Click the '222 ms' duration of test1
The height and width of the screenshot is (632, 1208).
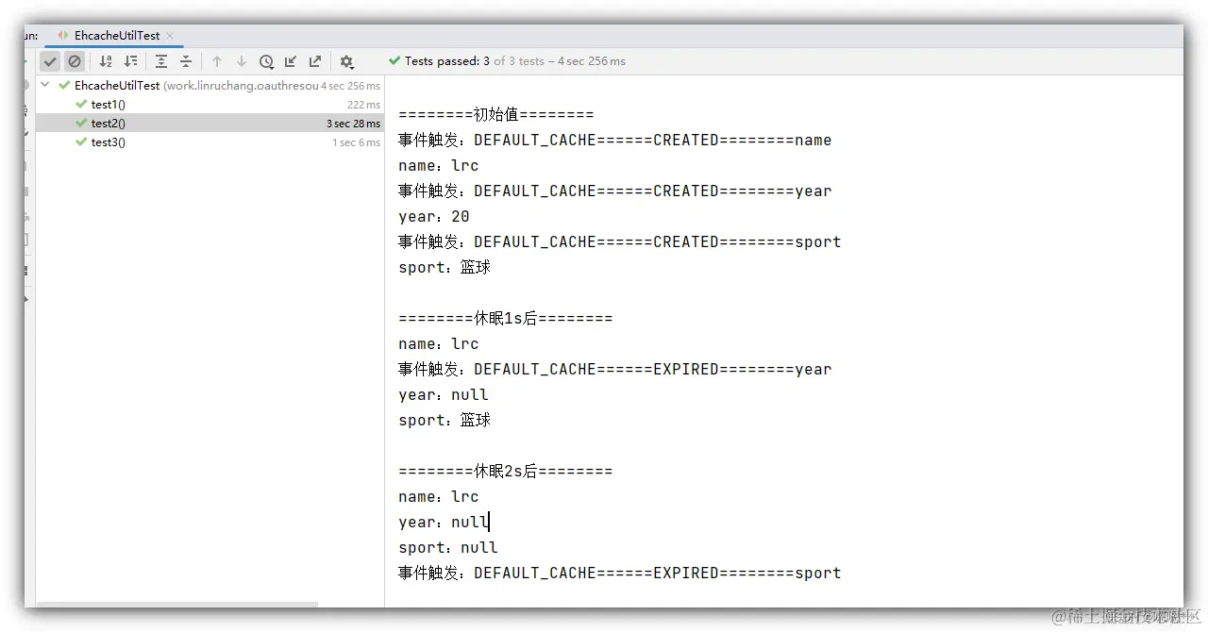(363, 105)
